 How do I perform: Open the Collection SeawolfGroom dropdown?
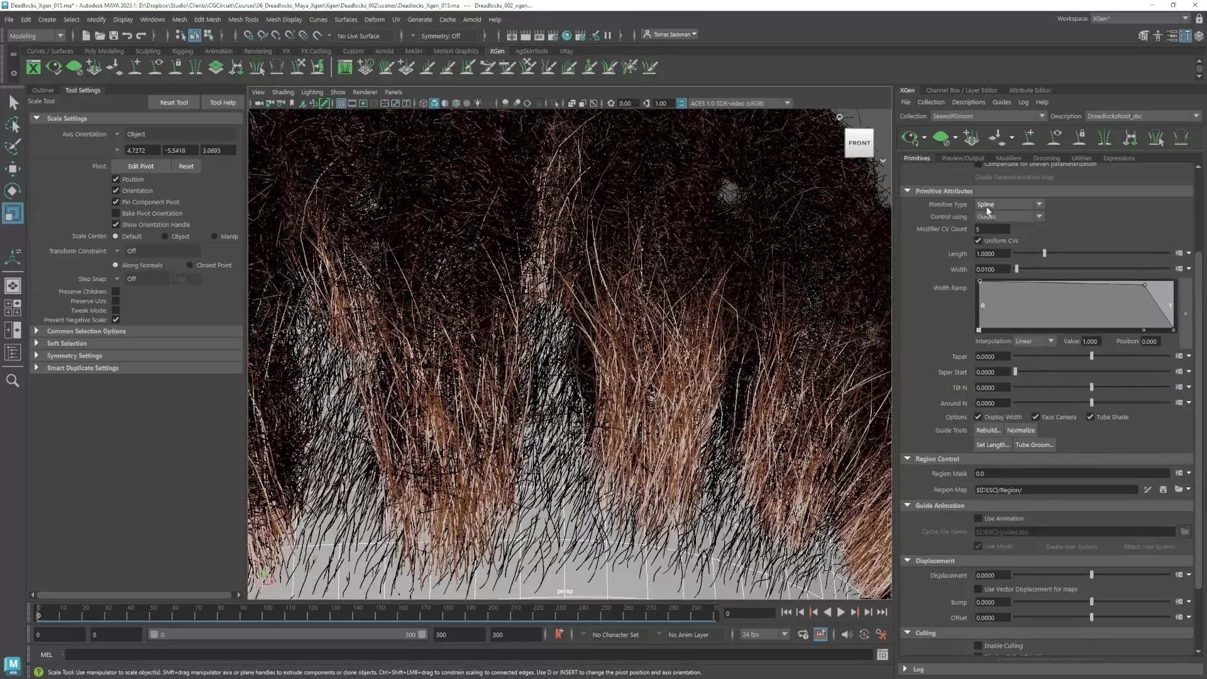[988, 116]
